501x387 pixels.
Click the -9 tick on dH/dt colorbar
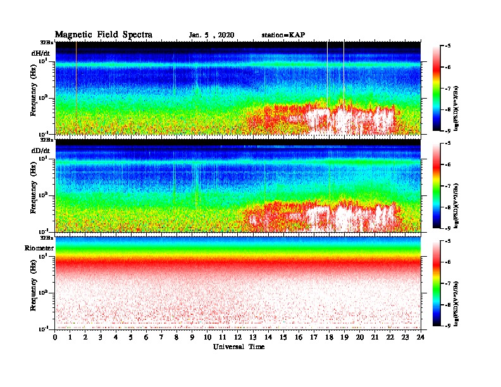point(447,131)
